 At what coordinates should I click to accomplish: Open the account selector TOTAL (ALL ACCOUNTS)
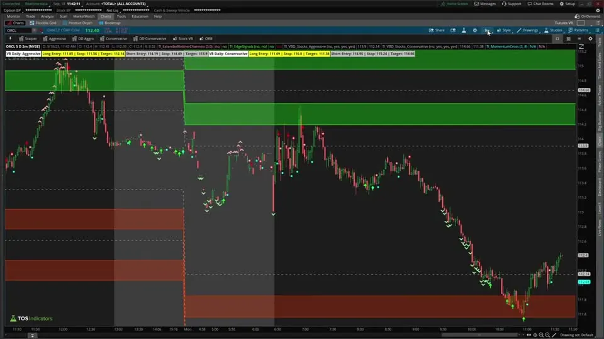click(123, 4)
